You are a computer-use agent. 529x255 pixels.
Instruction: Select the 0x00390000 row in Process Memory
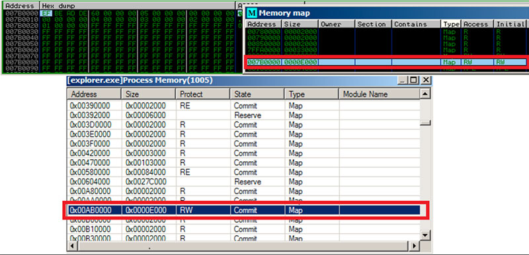coord(243,106)
